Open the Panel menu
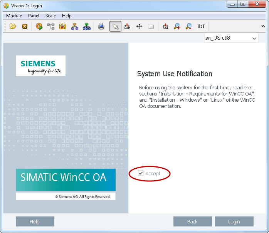The width and height of the screenshot is (269, 233). point(34,16)
